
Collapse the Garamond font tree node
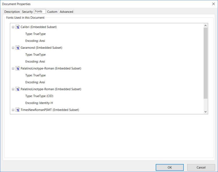click(13, 48)
